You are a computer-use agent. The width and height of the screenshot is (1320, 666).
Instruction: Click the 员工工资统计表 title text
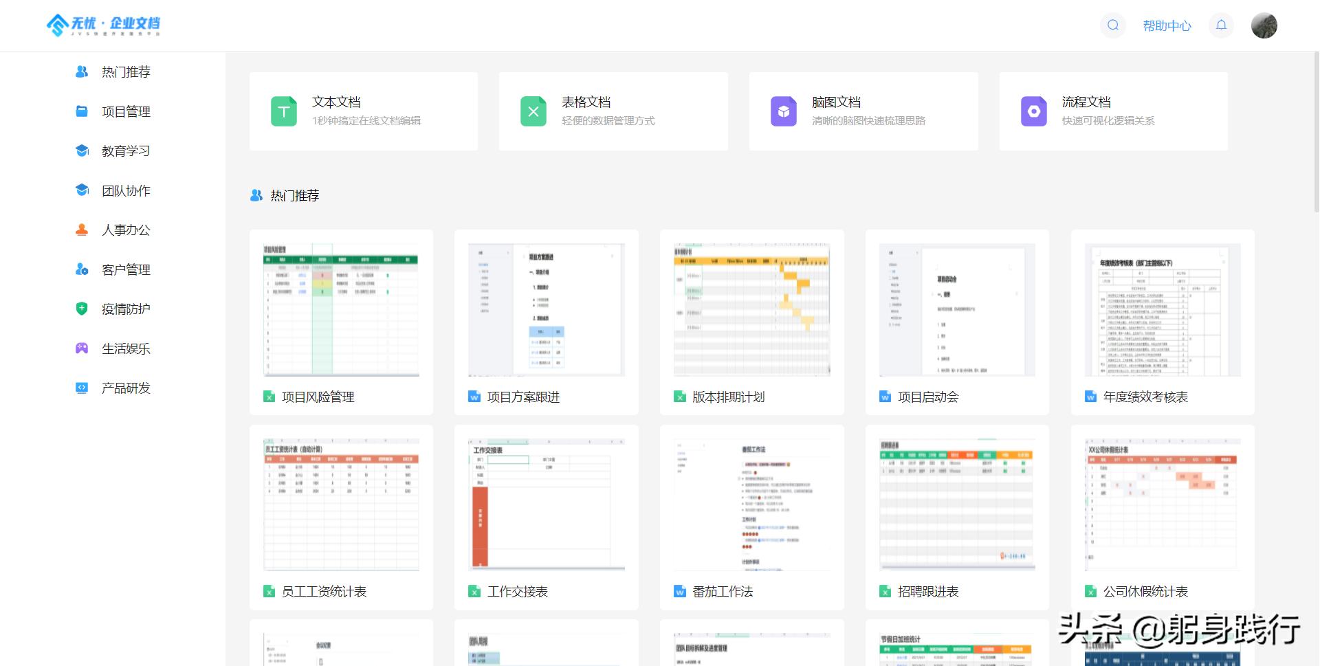point(324,591)
